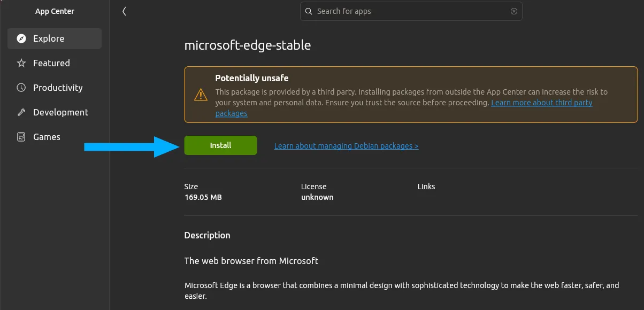Click the App Center title
644x310 pixels.
click(55, 11)
